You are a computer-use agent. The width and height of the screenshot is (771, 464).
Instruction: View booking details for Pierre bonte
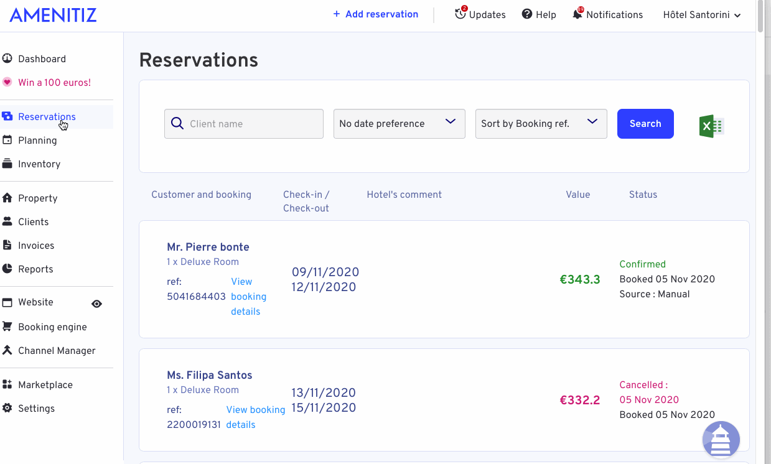pyautogui.click(x=249, y=297)
